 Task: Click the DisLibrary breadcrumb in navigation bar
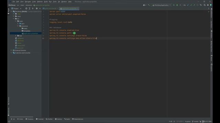12,5
